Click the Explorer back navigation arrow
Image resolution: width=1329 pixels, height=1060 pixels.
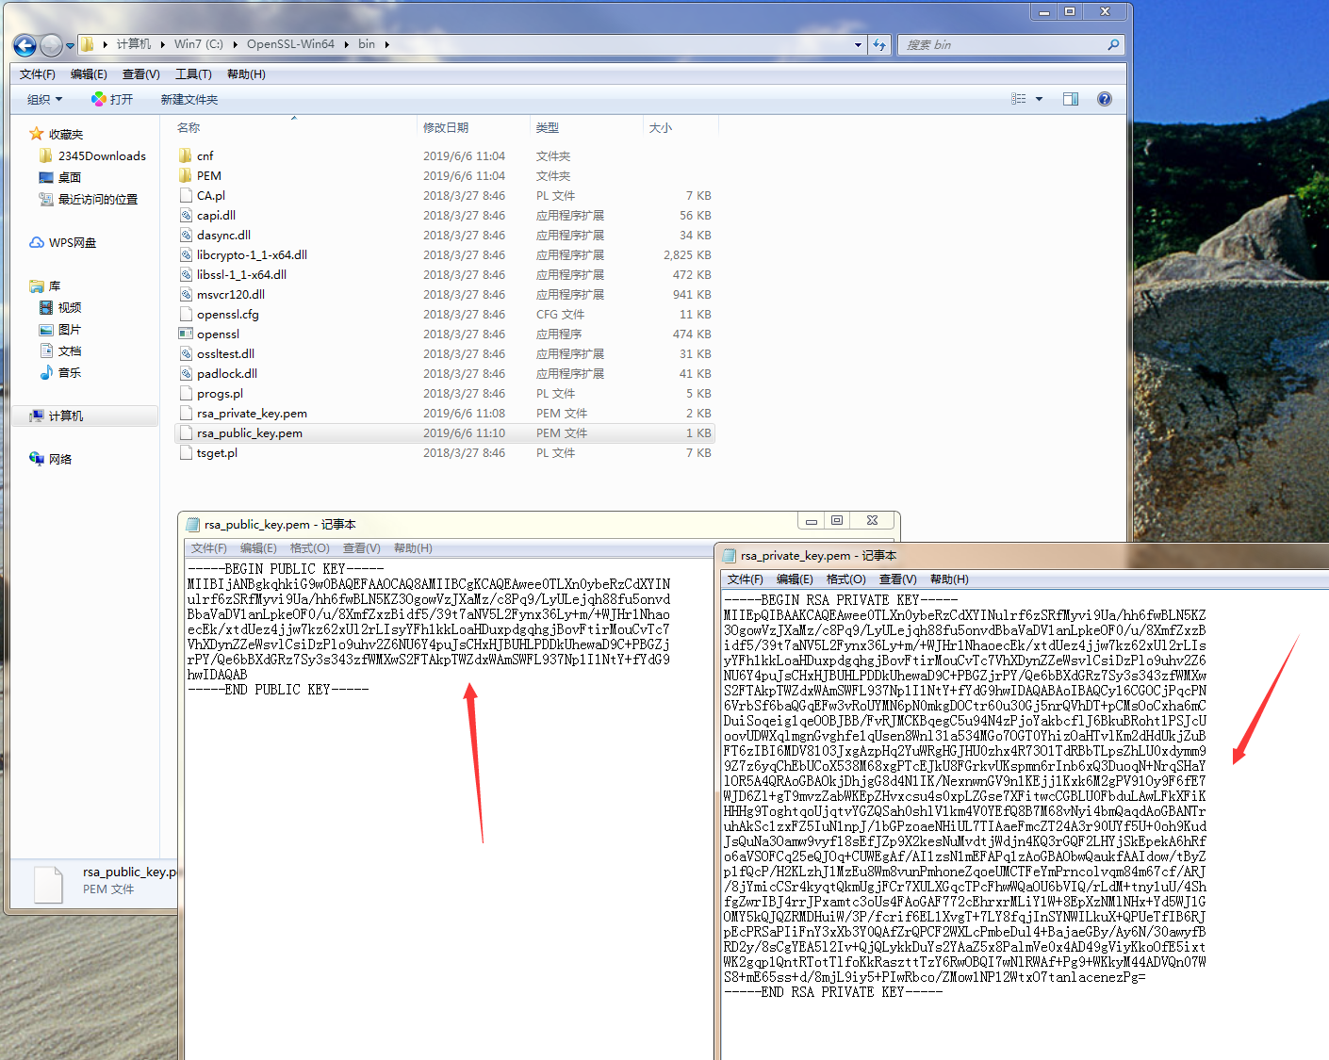coord(25,45)
